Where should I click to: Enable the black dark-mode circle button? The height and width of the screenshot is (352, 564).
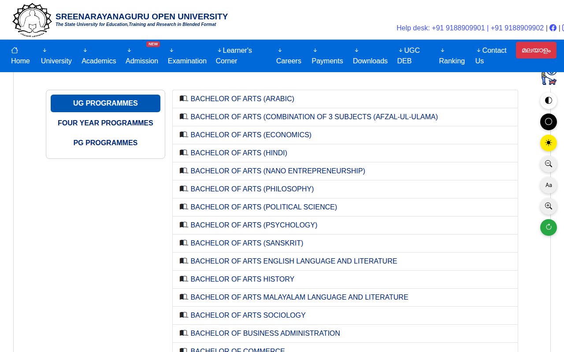coord(549,121)
